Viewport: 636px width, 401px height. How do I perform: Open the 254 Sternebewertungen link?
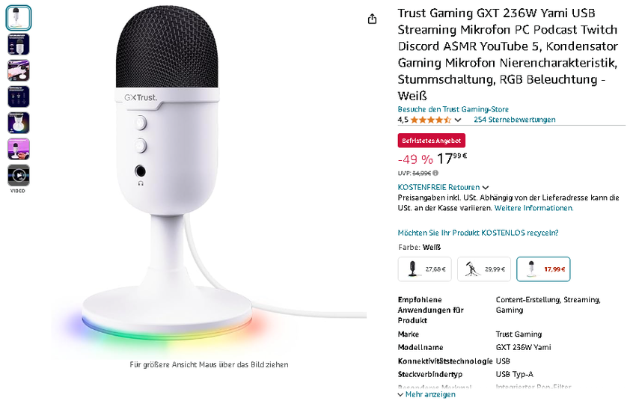pos(515,120)
